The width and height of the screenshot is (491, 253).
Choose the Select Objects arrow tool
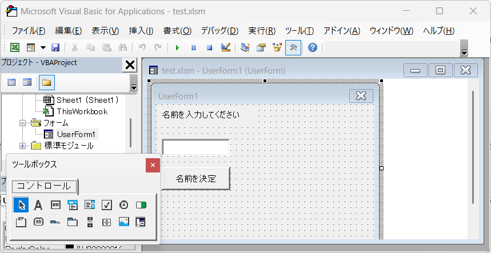tap(21, 205)
